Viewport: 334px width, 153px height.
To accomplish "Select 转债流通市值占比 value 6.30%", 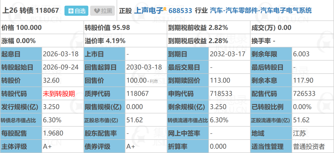I will click(x=219, y=120).
